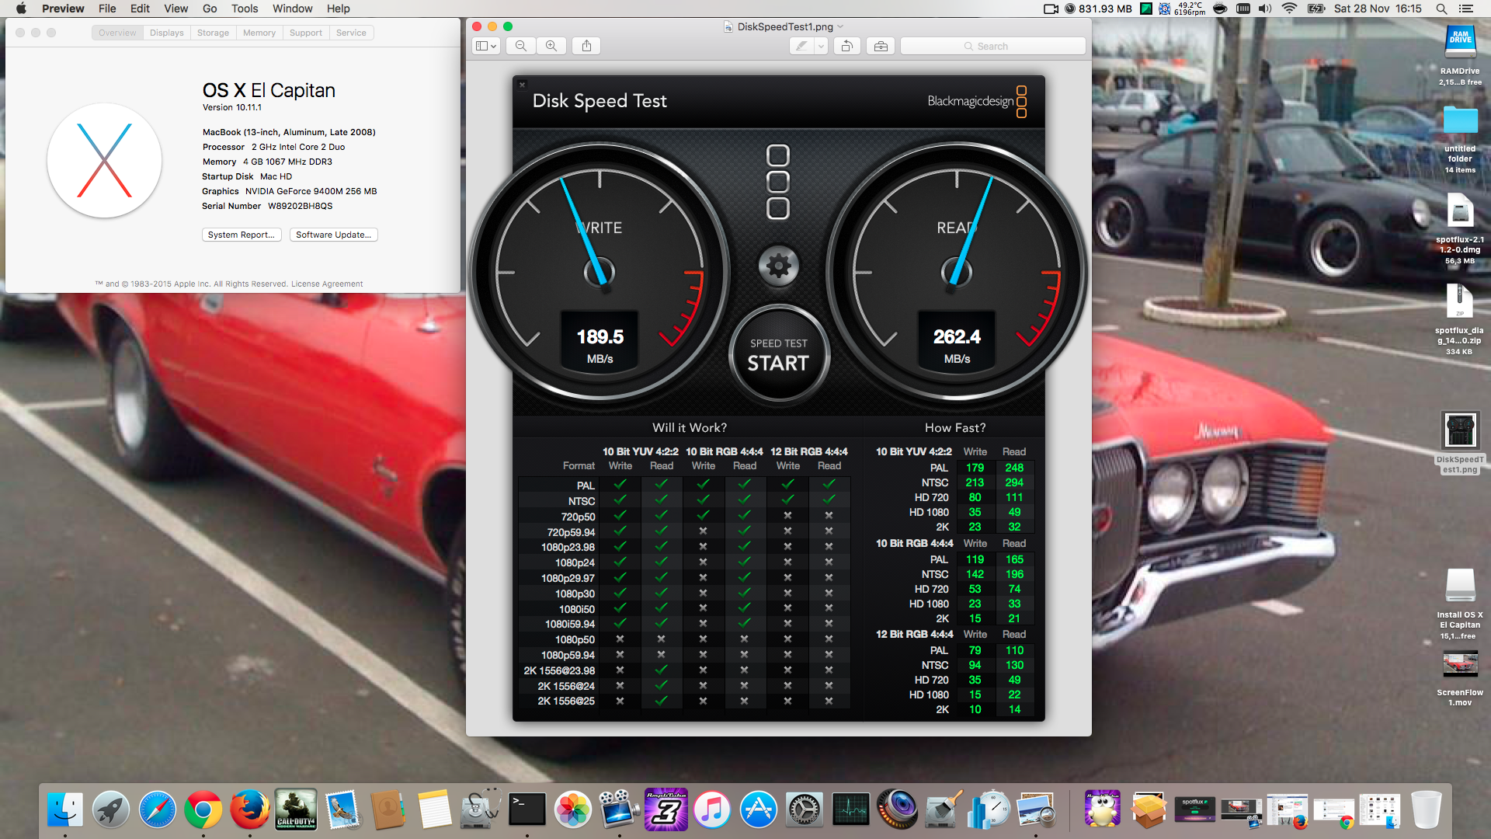Select the Service tab in About This Mac

coord(351,33)
